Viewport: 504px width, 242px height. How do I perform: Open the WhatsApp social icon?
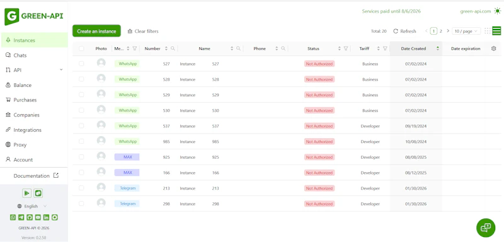pyautogui.click(x=13, y=217)
